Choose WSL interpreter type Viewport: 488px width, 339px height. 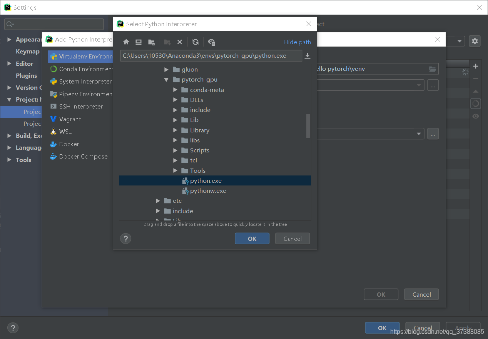tap(80, 132)
